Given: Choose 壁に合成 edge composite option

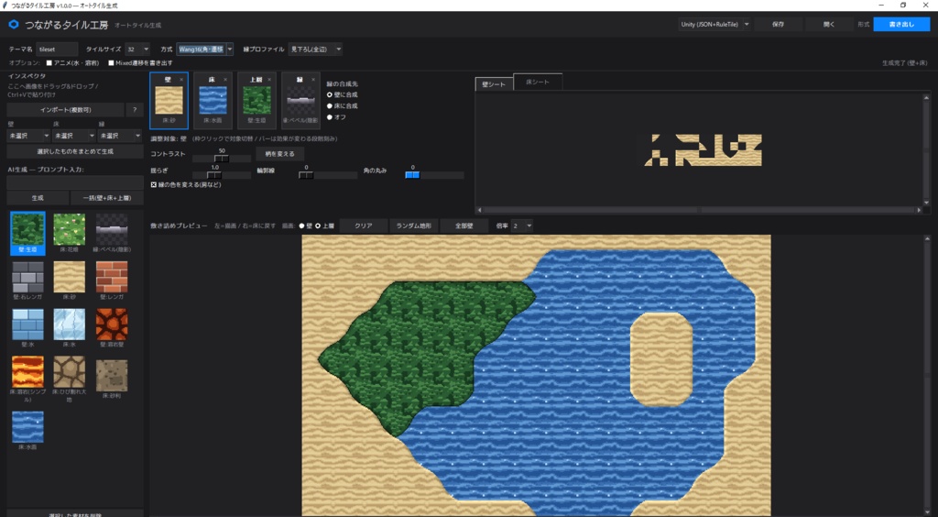Looking at the screenshot, I should pyautogui.click(x=330, y=95).
